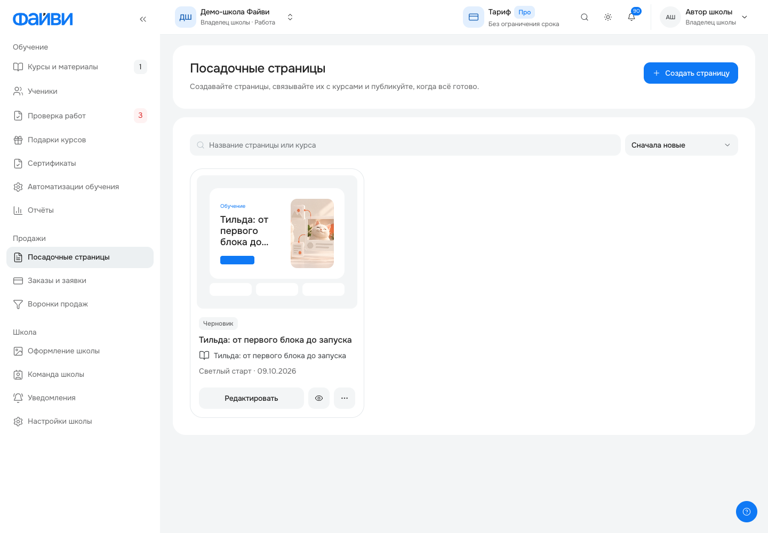Open Автоматизации обучения
The image size is (768, 533).
[x=80, y=187]
